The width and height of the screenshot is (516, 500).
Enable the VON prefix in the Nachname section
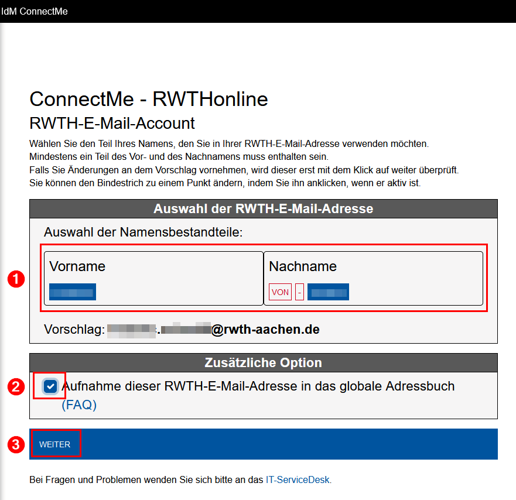(280, 292)
